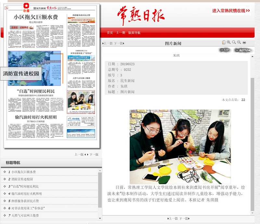Click the clipboard checklist icon in article toolbar
The height and width of the screenshot is (224, 260).
coord(224,42)
